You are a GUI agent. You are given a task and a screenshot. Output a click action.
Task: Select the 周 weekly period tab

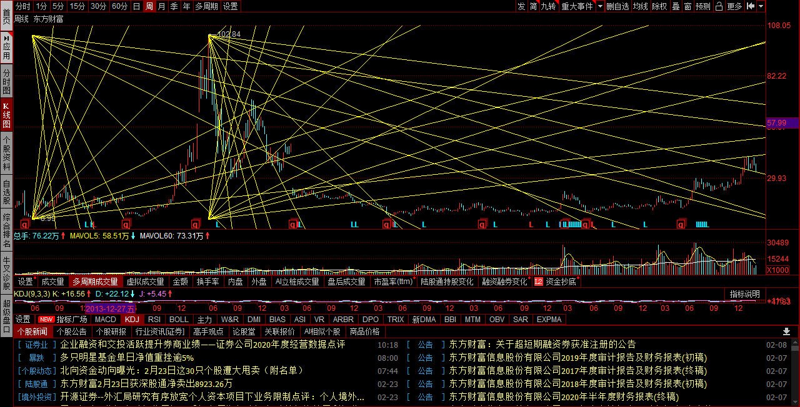click(149, 6)
